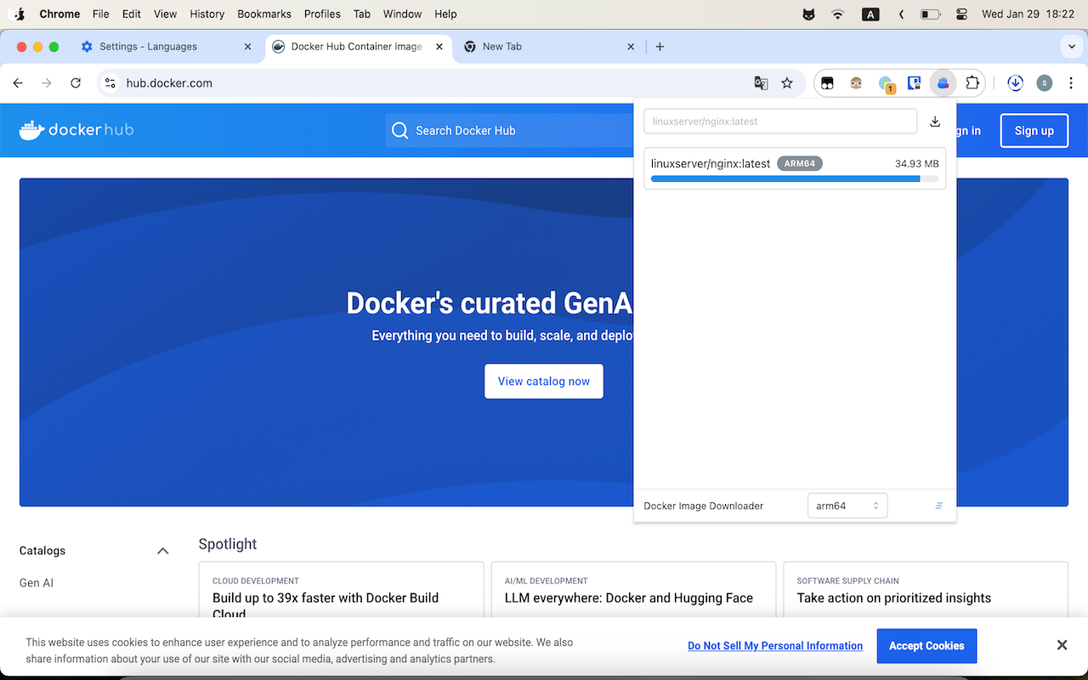Click the Search Docker Hub field
The image size is (1088, 680).
pyautogui.click(x=510, y=131)
